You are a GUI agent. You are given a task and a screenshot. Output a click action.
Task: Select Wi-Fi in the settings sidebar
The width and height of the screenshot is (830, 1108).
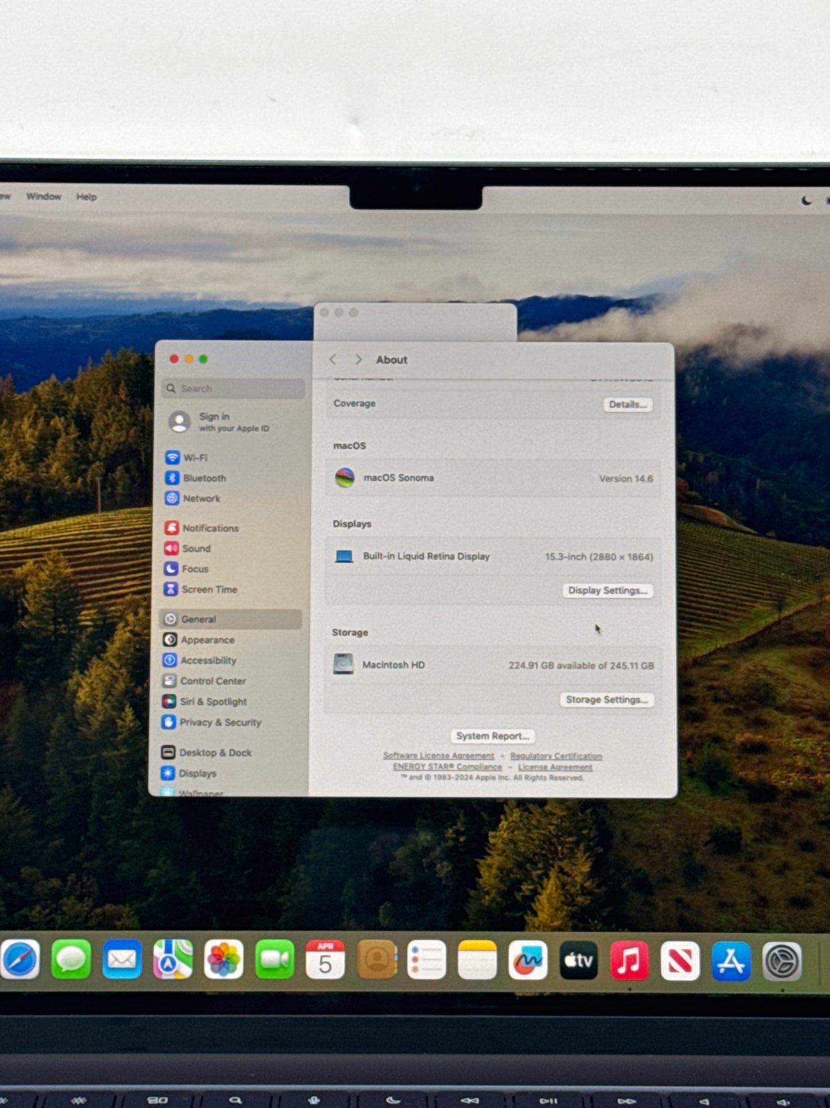pyautogui.click(x=195, y=458)
